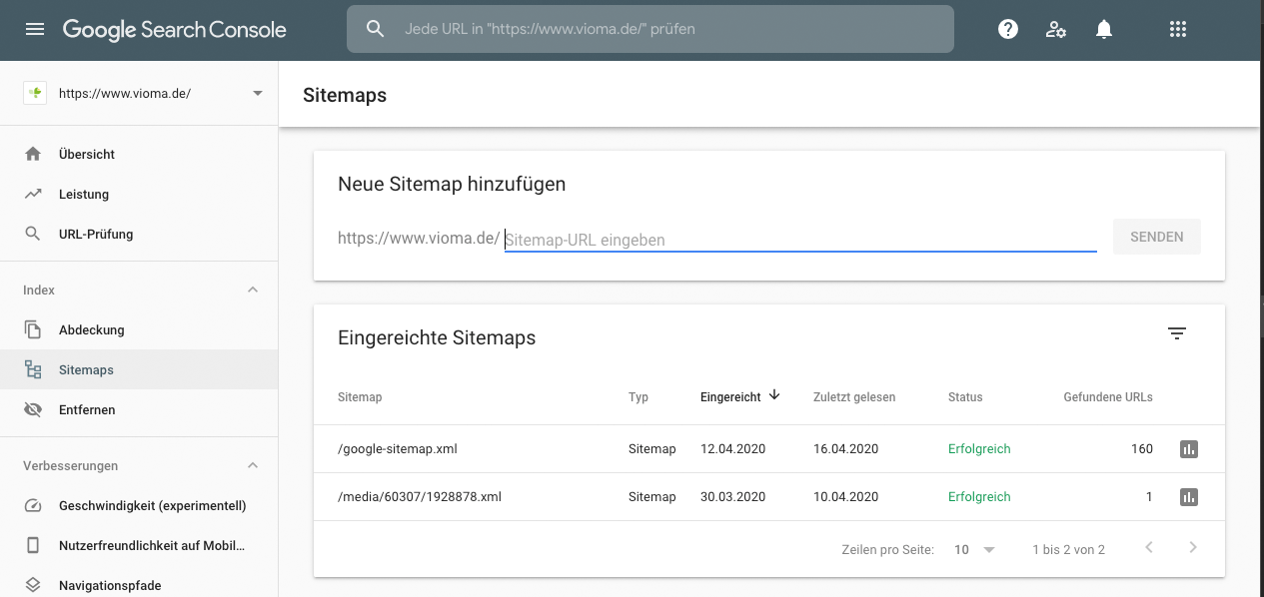Click the SENDEN button
This screenshot has width=1264, height=597.
(1157, 237)
